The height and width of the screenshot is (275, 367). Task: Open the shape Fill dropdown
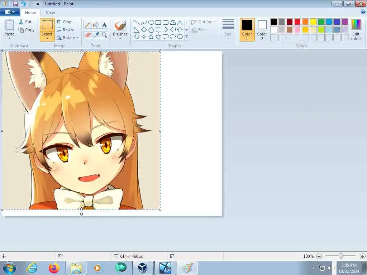click(199, 30)
